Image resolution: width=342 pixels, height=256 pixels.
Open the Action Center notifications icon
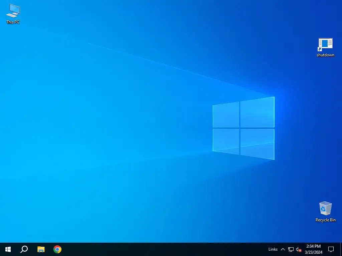[x=331, y=249]
